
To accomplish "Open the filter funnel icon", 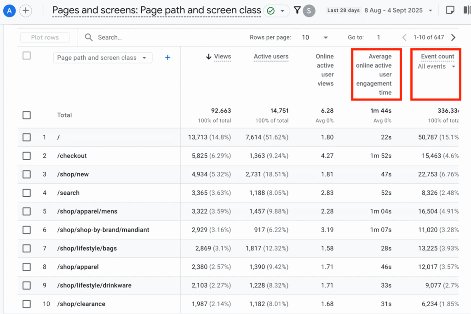I will point(297,11).
